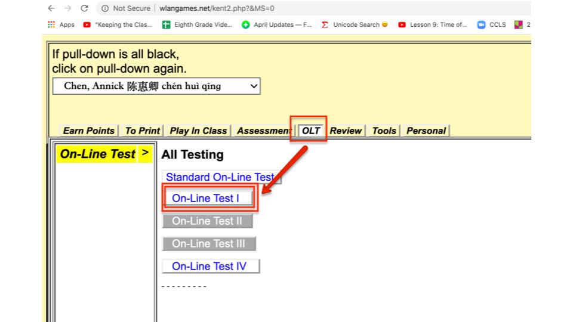573x322 pixels.
Task: Go to the Review tab
Action: coord(346,131)
